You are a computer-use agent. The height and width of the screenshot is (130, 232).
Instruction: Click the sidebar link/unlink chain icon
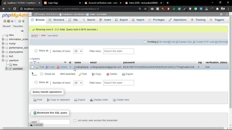22,31
